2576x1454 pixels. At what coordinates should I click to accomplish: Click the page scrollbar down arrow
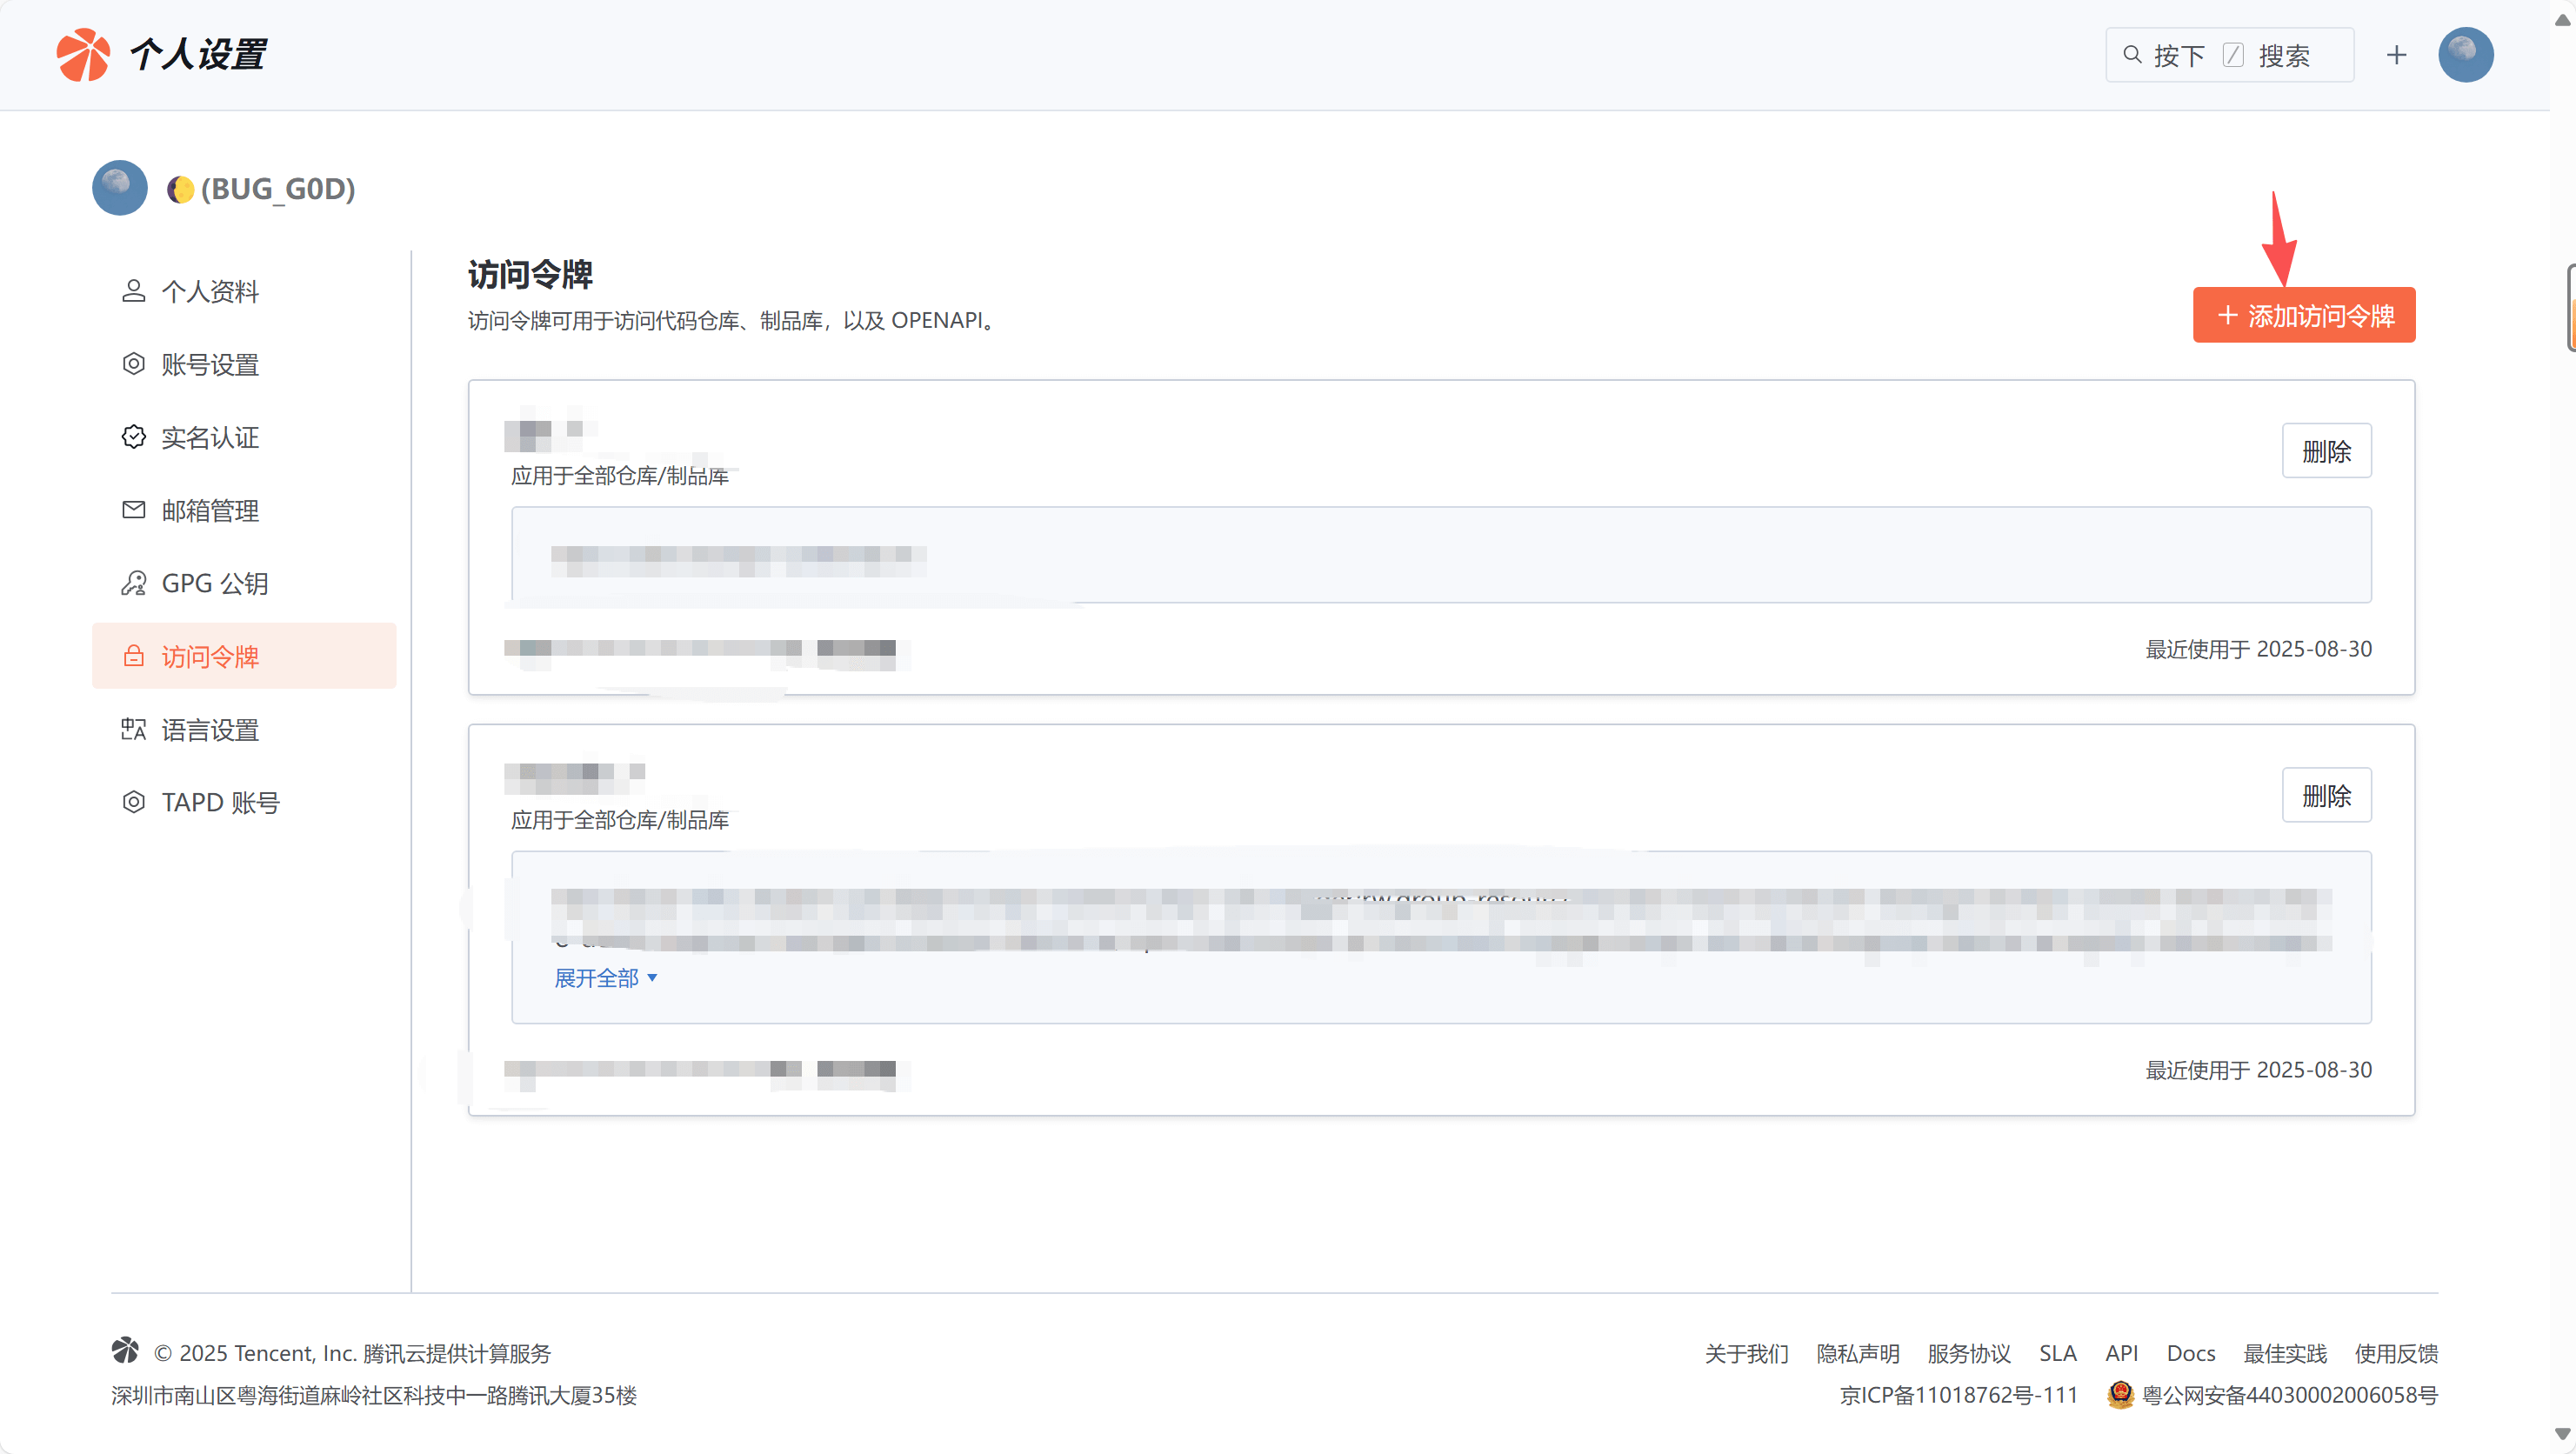(x=2562, y=1434)
